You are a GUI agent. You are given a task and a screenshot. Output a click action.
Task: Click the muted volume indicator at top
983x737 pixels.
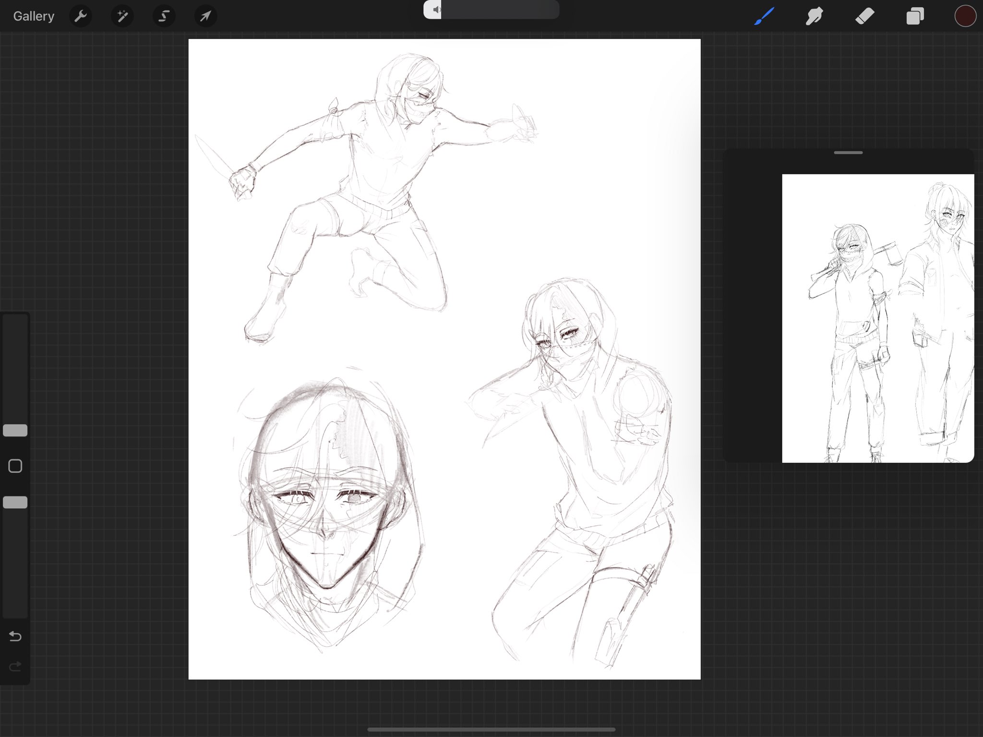[x=436, y=10]
